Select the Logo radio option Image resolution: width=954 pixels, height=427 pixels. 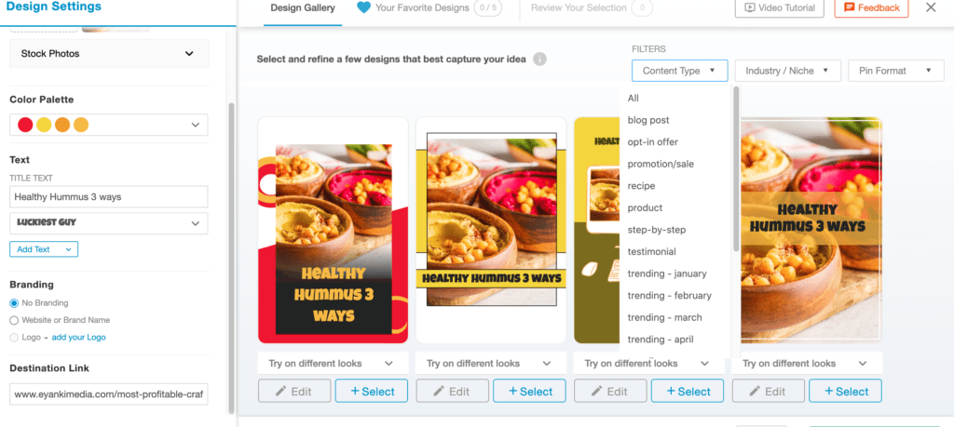coord(14,337)
